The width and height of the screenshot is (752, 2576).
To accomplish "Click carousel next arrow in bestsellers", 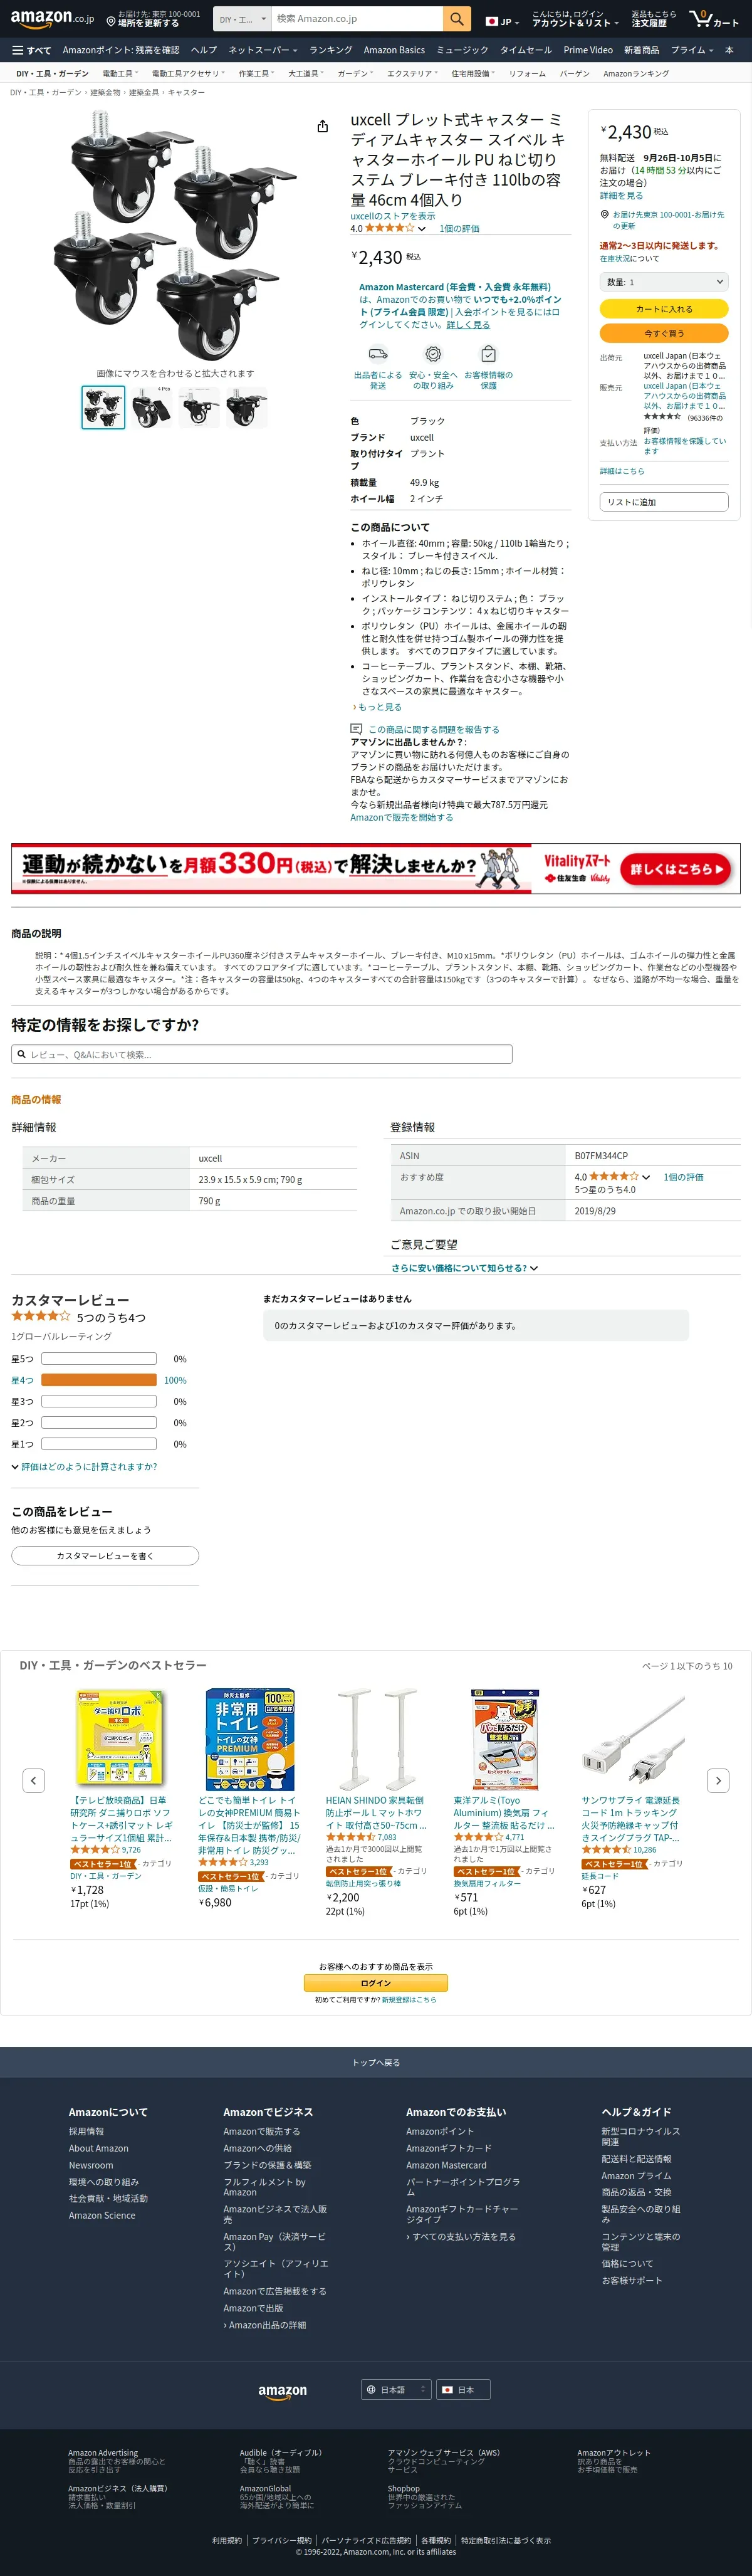I will pos(717,1780).
